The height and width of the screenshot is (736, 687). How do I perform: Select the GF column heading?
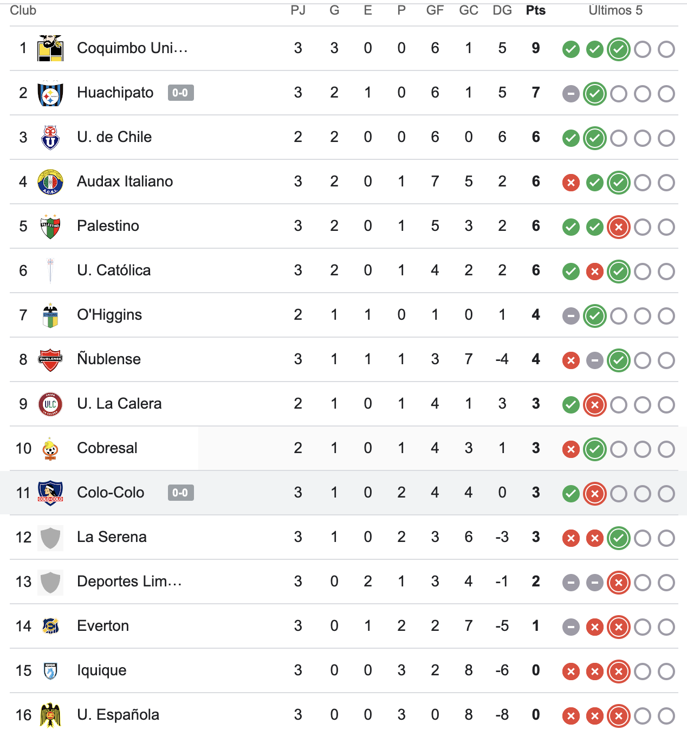pyautogui.click(x=435, y=10)
